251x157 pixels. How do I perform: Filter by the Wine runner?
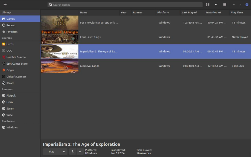[x=20, y=115]
